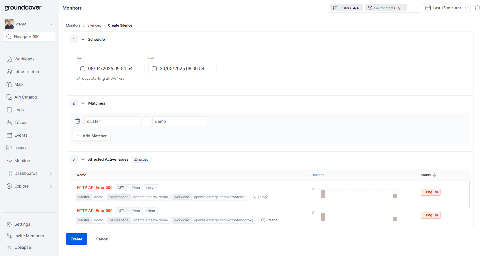The height and width of the screenshot is (256, 481).
Task: Expand the Infrastructure sidebar submenu
Action: (x=51, y=72)
